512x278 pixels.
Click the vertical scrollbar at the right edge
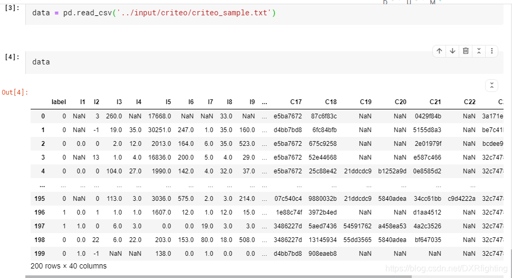pos(511,263)
